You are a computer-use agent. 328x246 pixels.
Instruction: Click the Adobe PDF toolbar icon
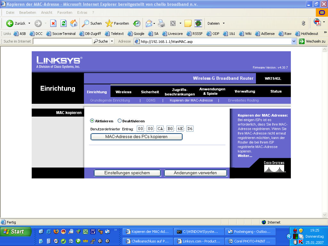coord(317,22)
